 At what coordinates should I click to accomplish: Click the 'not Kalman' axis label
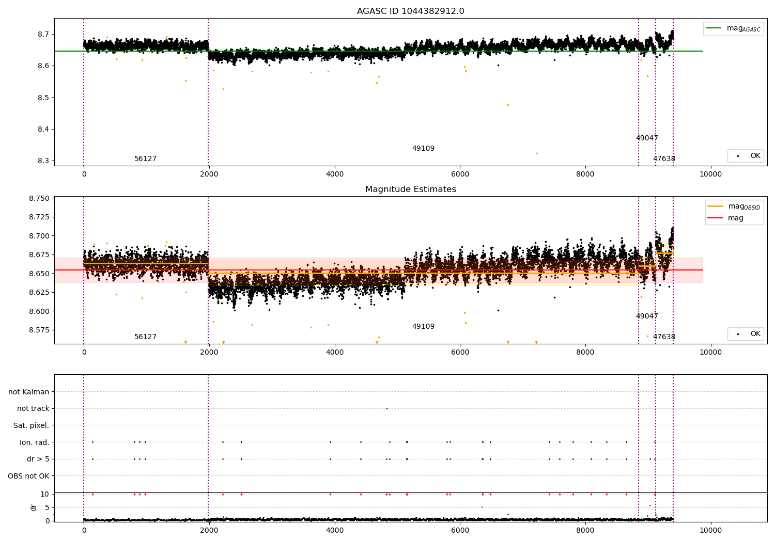tap(29, 392)
